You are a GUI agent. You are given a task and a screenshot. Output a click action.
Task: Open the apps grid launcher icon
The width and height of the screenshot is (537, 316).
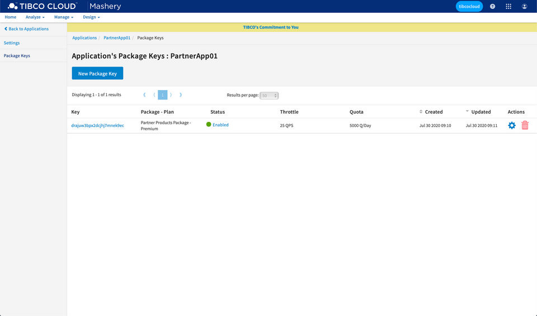508,6
